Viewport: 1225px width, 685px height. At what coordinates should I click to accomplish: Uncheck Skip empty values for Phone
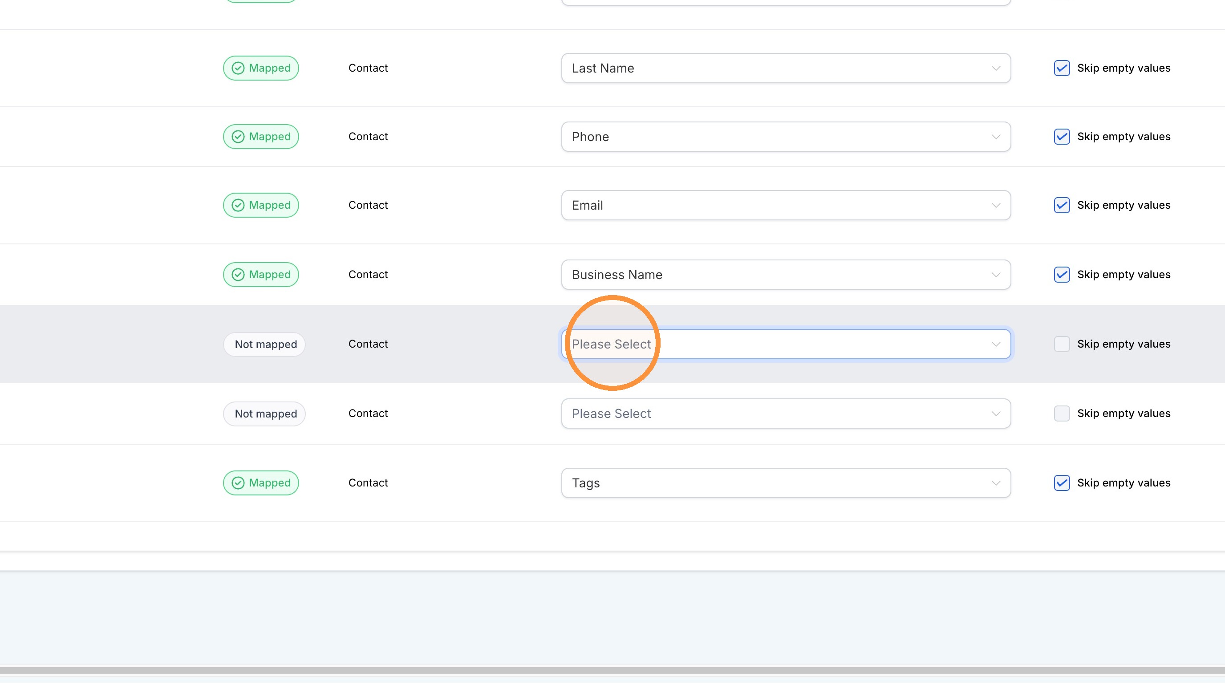(1061, 137)
